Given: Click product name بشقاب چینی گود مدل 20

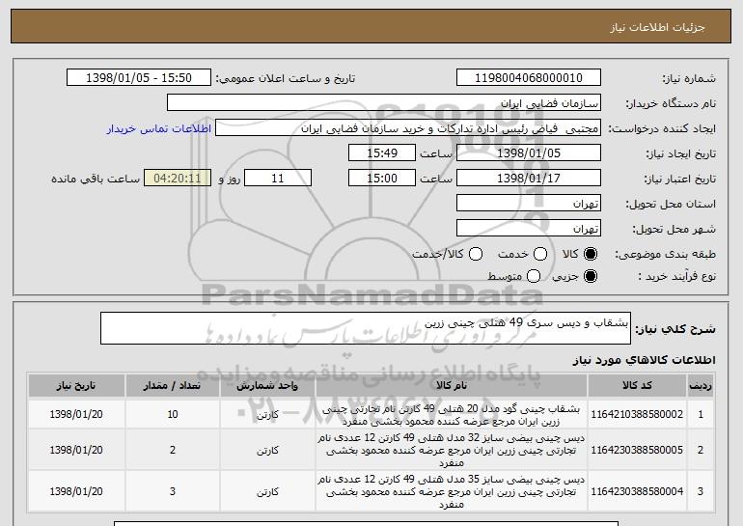Looking at the screenshot, I should 452,415.
